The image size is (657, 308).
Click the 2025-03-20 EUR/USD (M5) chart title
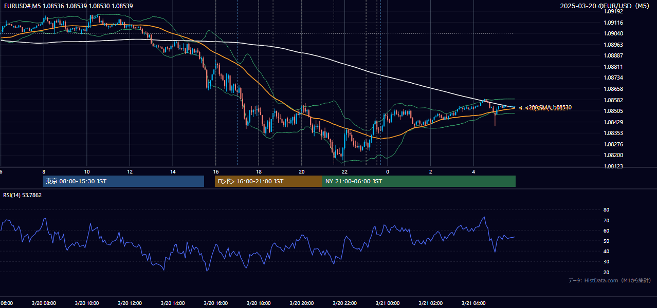coord(606,6)
